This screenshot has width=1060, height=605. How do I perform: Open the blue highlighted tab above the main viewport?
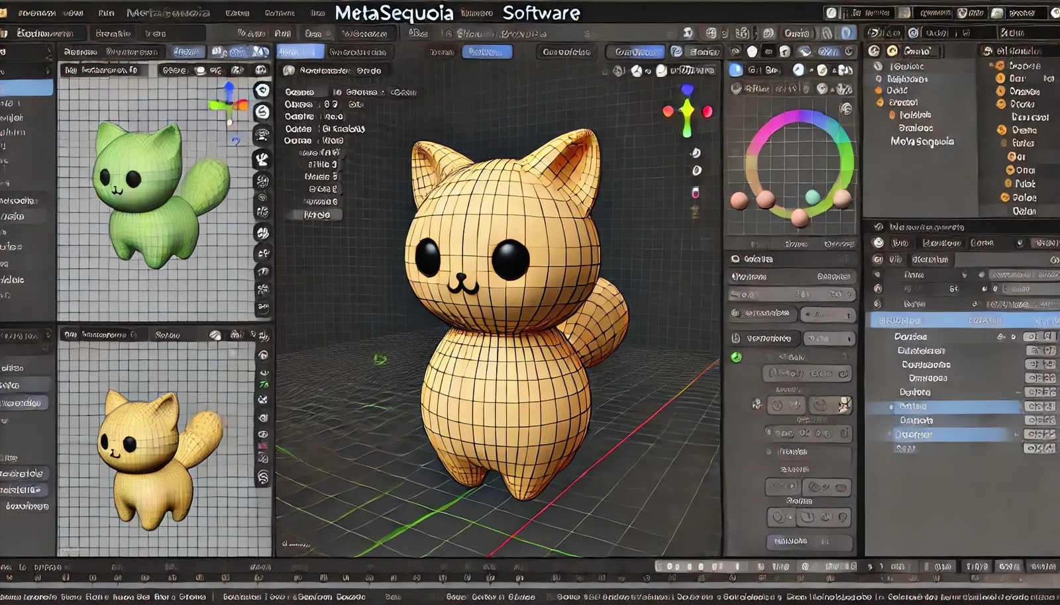click(x=300, y=52)
